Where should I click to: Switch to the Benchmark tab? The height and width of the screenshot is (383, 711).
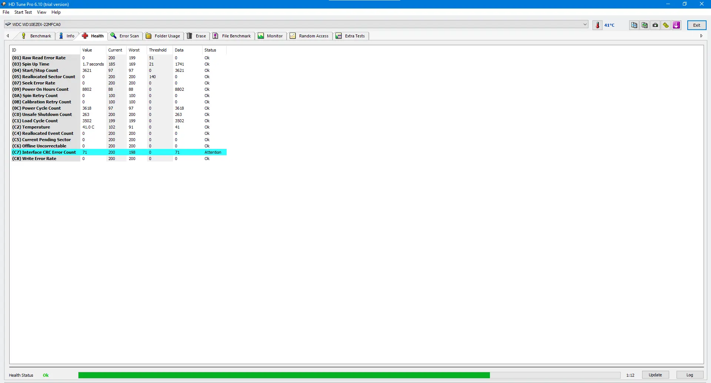click(36, 36)
